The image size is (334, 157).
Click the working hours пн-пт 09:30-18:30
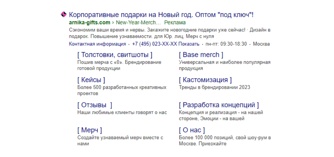click(226, 44)
